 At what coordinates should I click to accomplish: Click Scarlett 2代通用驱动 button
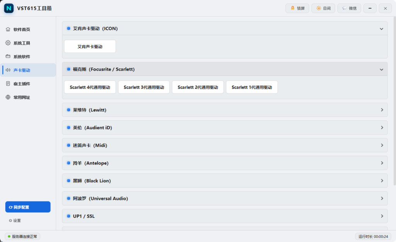(x=198, y=87)
